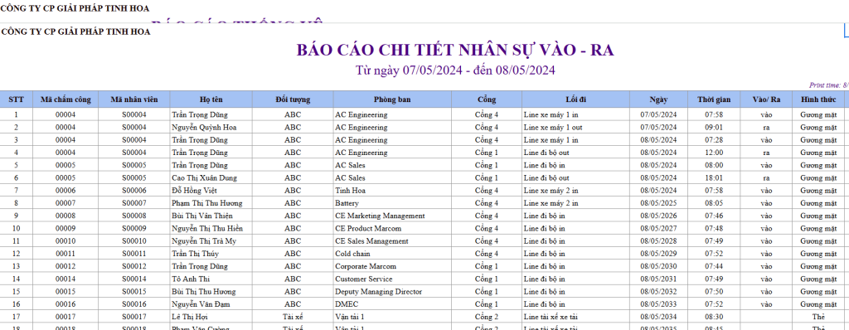Click timekeeping code 00007

[x=65, y=203]
